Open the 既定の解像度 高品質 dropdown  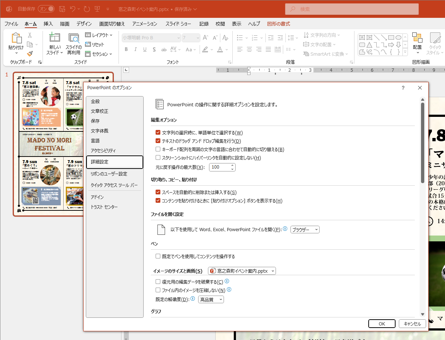coord(211,299)
